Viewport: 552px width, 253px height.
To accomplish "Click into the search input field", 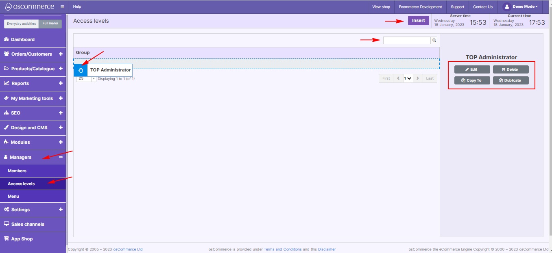I will pos(407,41).
